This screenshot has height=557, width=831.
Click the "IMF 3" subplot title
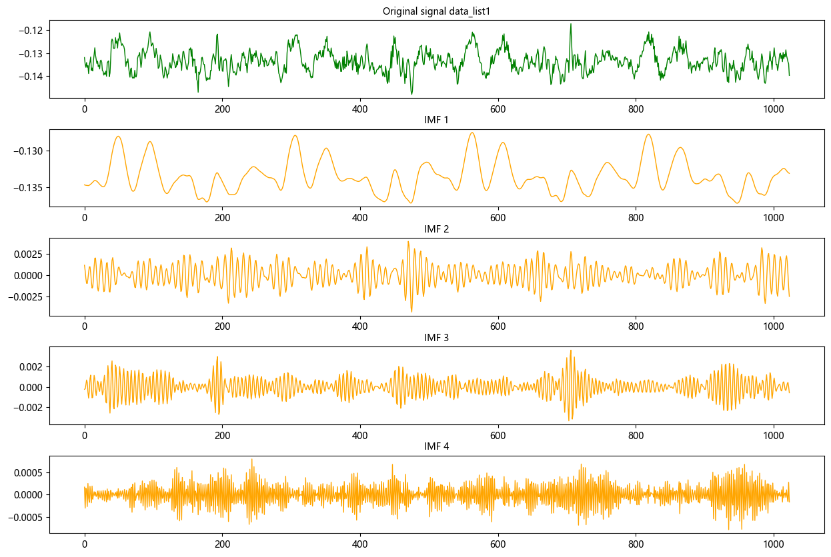(x=436, y=338)
